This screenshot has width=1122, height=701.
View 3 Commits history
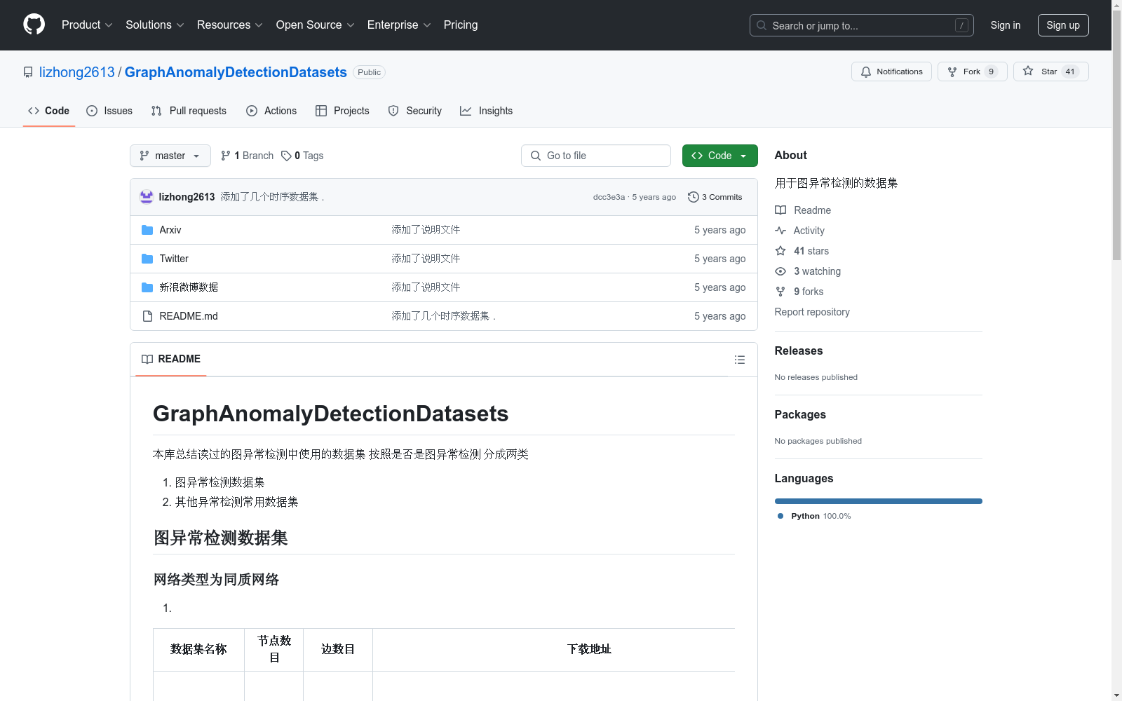point(715,197)
